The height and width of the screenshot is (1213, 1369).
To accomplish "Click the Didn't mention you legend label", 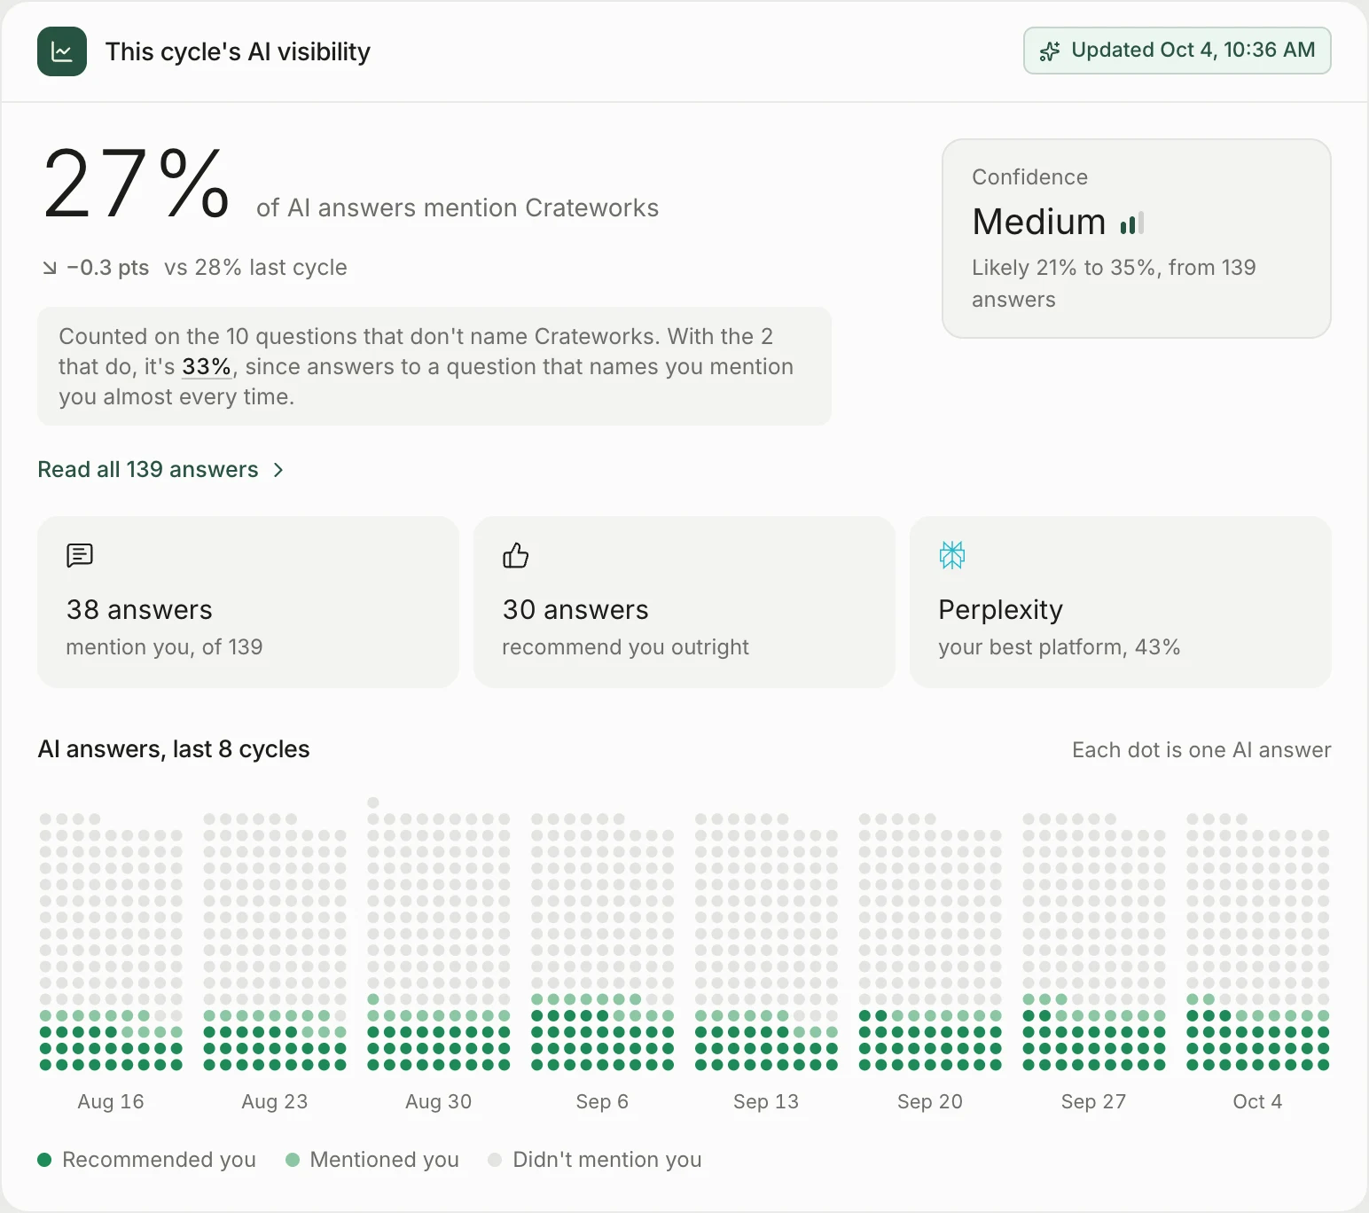I will tap(607, 1160).
